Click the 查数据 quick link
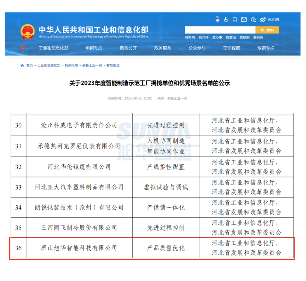The image size is (306, 281). [x=244, y=37]
